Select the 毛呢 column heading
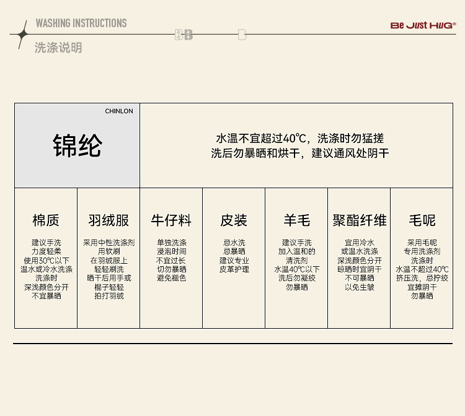The height and width of the screenshot is (416, 465). 422,220
